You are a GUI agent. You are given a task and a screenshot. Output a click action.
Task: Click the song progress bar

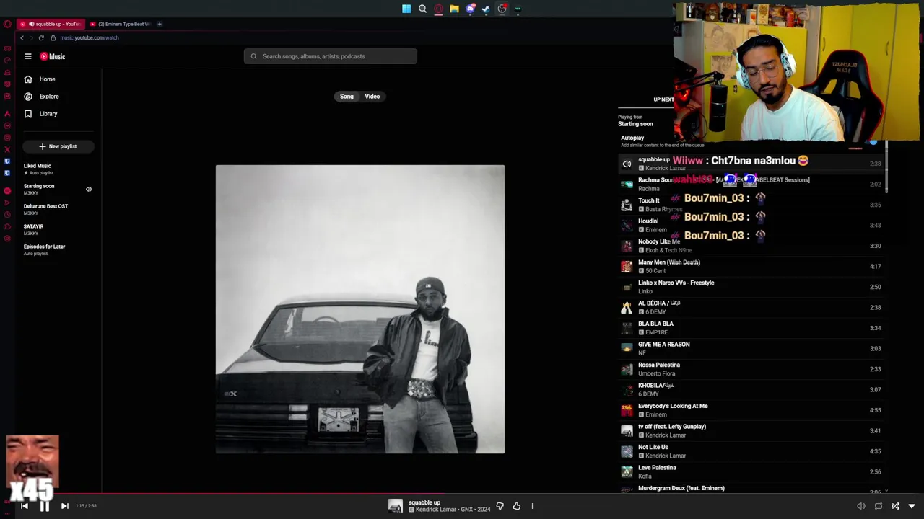[462, 494]
